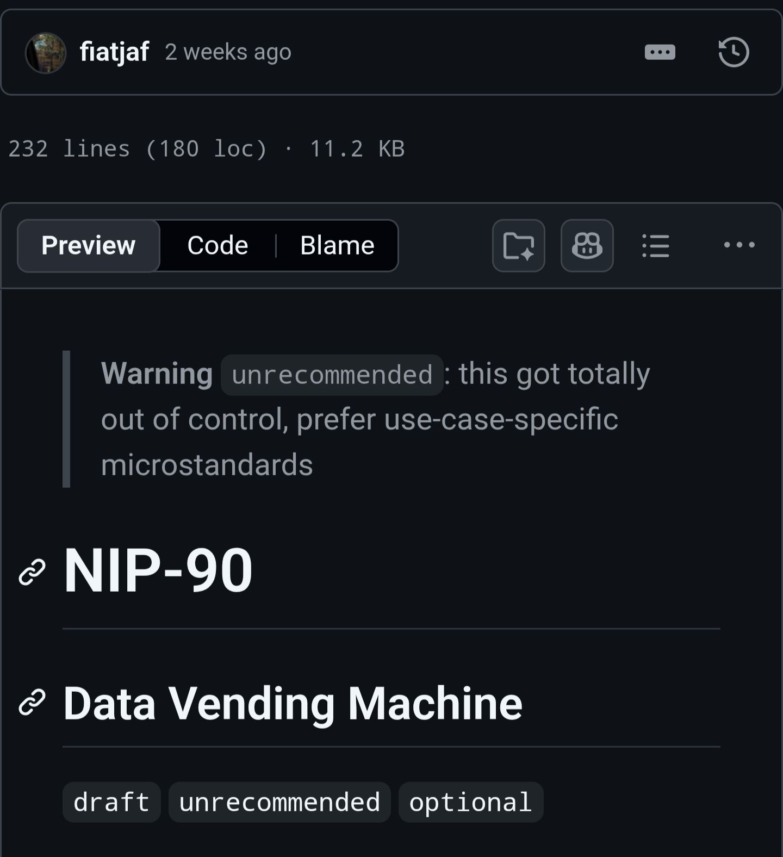Click the optional label tag

471,802
